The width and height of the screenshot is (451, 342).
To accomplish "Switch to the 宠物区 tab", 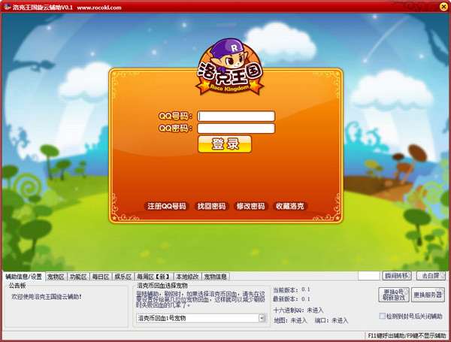I will (x=56, y=277).
